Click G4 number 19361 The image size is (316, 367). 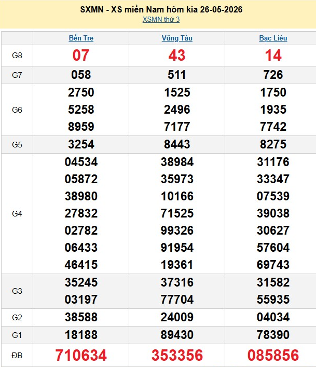177,265
